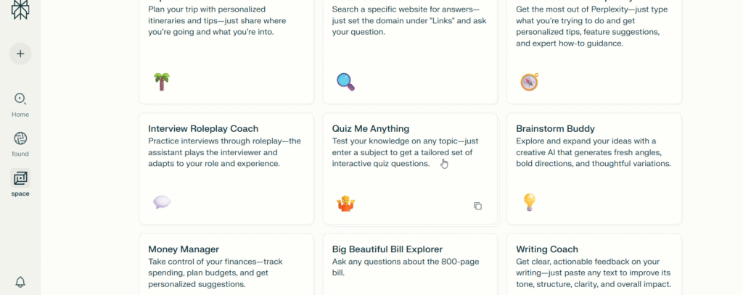Select the Writing Coach template card

[547, 249]
